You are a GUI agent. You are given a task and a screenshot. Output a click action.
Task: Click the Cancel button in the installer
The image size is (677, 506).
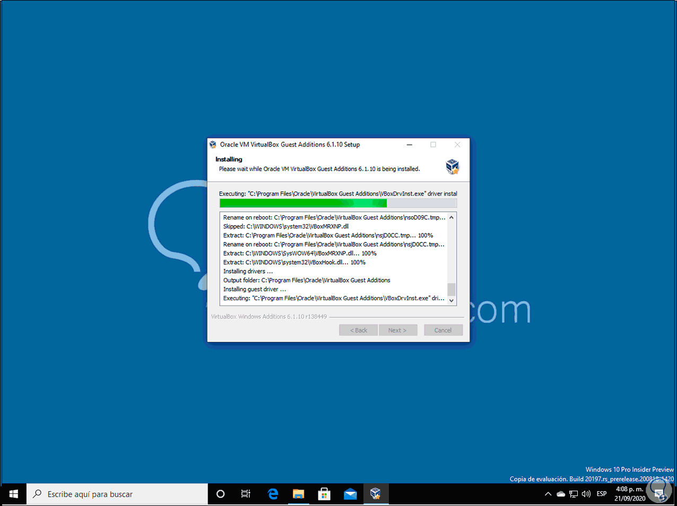(x=444, y=330)
